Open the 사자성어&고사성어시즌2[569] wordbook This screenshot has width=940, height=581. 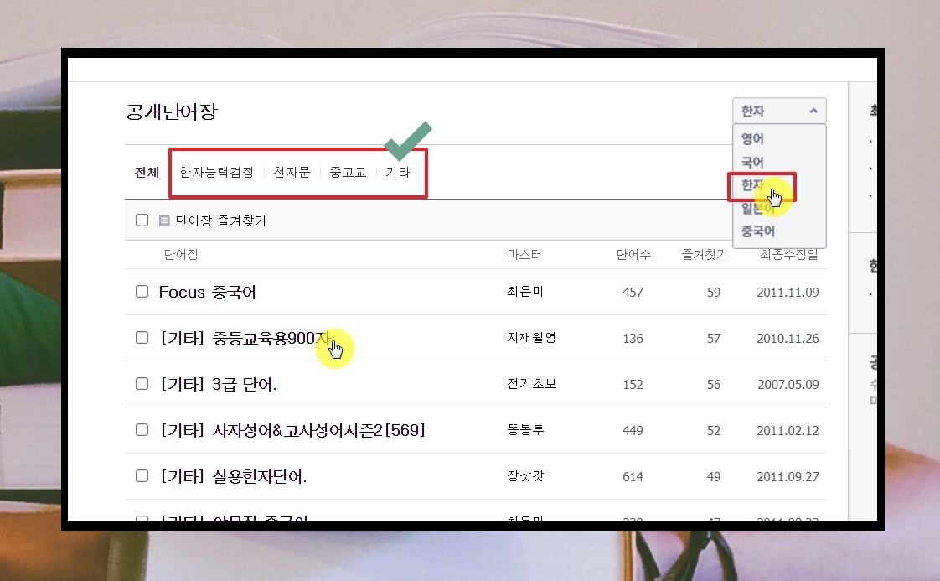(292, 430)
